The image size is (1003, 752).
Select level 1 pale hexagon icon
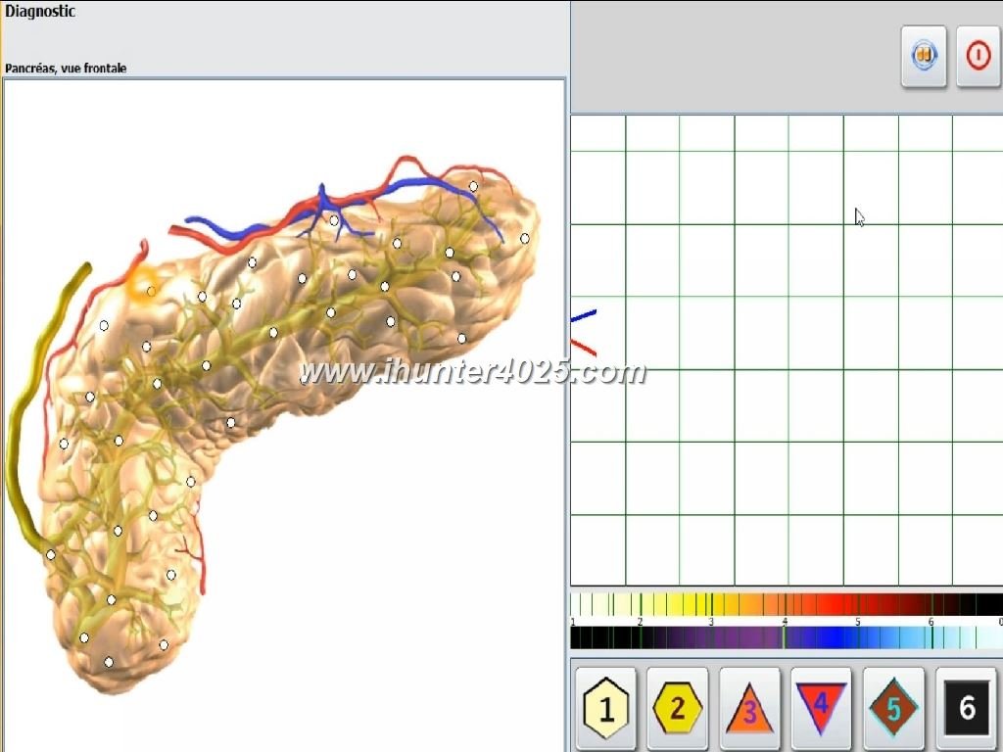click(605, 708)
